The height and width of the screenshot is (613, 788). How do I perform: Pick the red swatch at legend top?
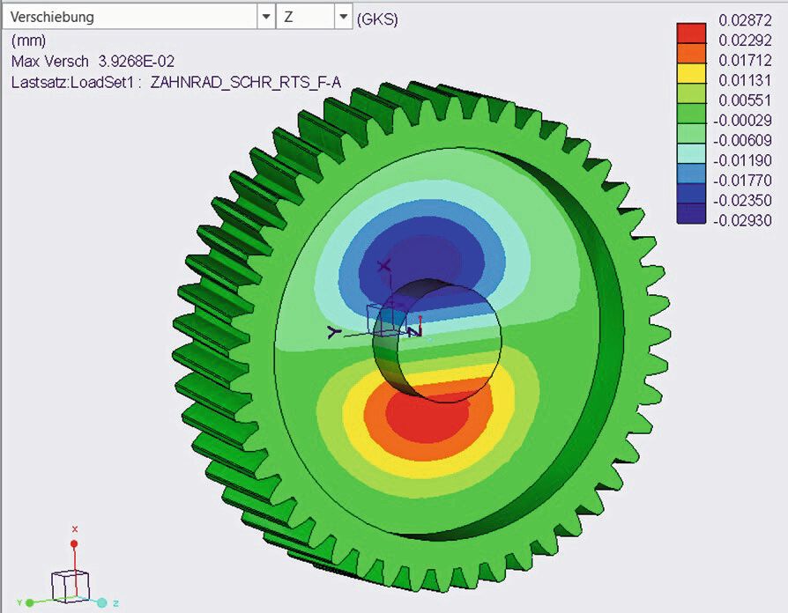coord(691,32)
